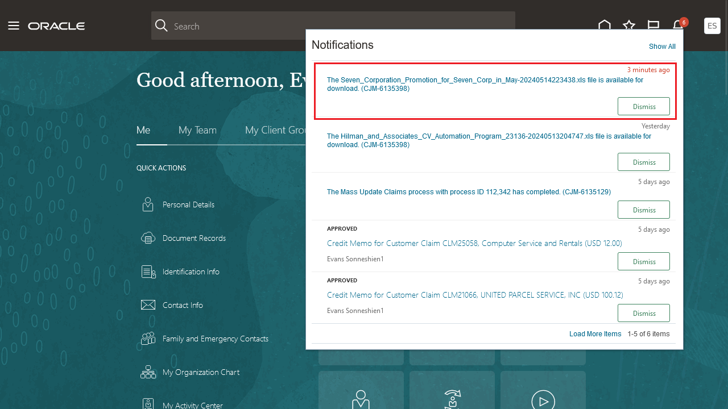Click APPROVED label above CLM25058 memo

pyautogui.click(x=342, y=229)
